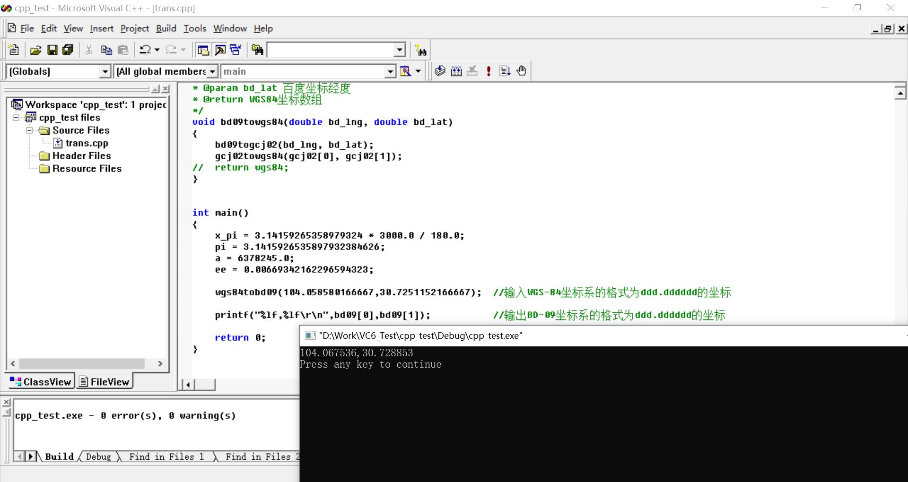
Task: Collapse the Source Files folder node
Action: pyautogui.click(x=29, y=130)
